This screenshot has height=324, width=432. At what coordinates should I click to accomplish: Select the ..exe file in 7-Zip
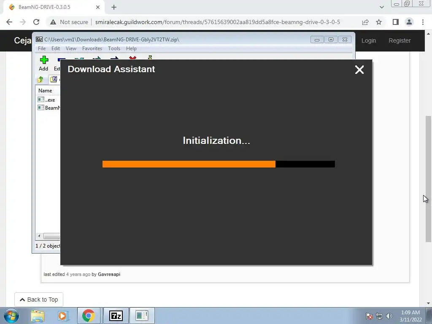[46, 100]
